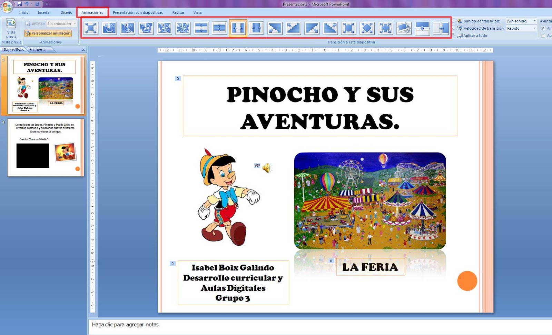Select the orange circle shape on slide
The image size is (552, 335).
click(x=467, y=281)
